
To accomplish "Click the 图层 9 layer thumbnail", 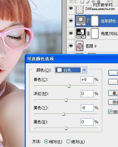I will coord(79,46).
